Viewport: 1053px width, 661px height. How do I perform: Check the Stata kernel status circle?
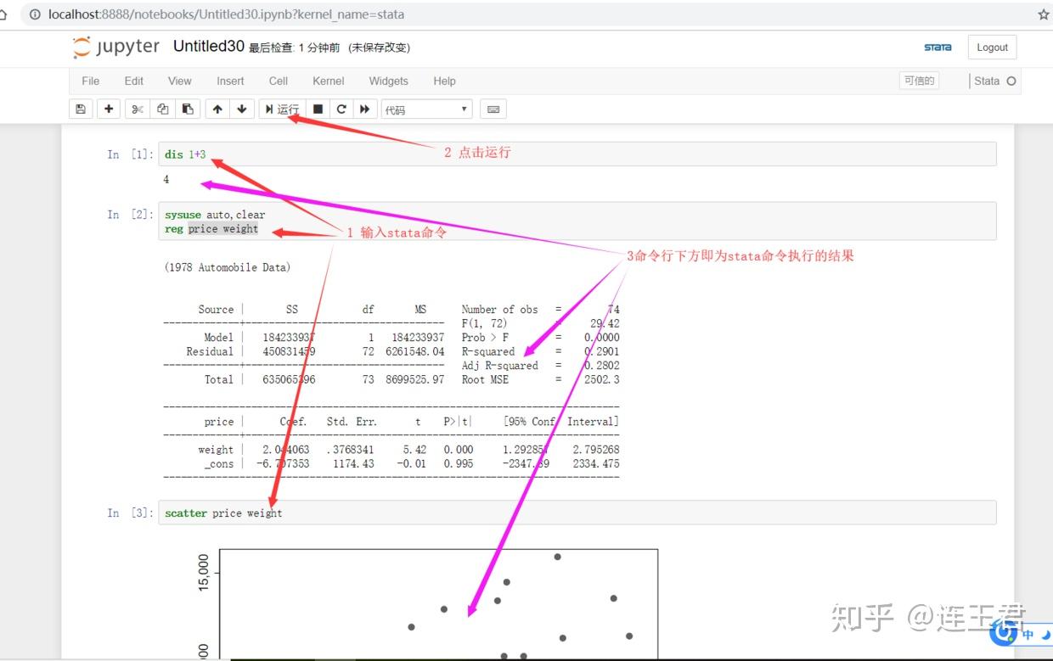(x=1011, y=81)
